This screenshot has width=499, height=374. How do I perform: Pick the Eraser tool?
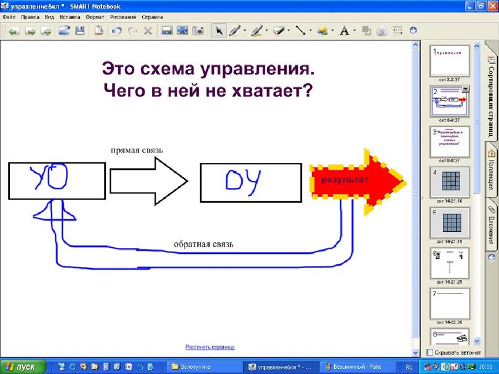278,30
